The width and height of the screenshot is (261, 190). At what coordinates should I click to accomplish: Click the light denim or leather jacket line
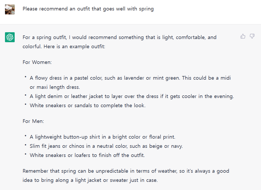132,96
